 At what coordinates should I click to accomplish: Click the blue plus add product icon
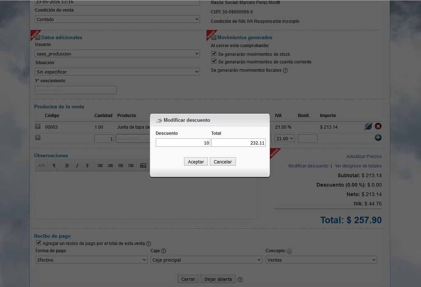378,138
